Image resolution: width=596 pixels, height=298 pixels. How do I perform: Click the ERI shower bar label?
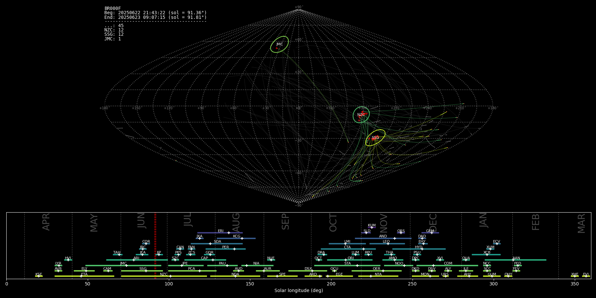click(221, 231)
